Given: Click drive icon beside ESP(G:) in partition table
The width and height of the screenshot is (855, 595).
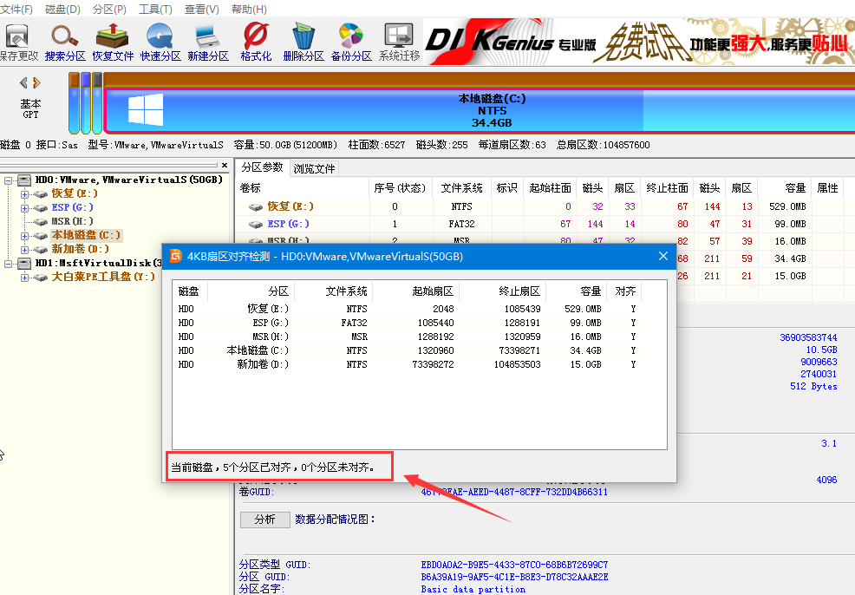Looking at the screenshot, I should (x=256, y=224).
